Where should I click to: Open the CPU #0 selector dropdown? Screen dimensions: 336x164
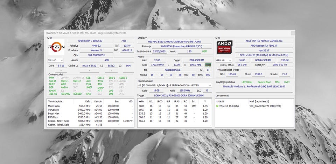(x=55, y=60)
